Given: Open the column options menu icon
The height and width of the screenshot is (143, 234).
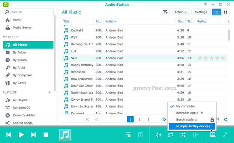Looking at the screenshot, I should point(228,21).
